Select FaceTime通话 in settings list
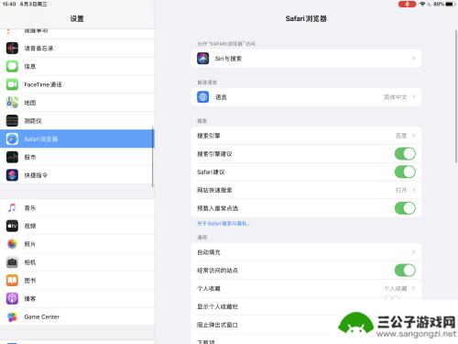Image resolution: width=458 pixels, height=344 pixels. click(77, 84)
